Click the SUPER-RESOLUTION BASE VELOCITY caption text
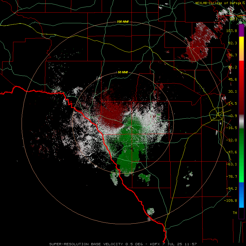Screen dimensions: 246x246 click(86, 244)
